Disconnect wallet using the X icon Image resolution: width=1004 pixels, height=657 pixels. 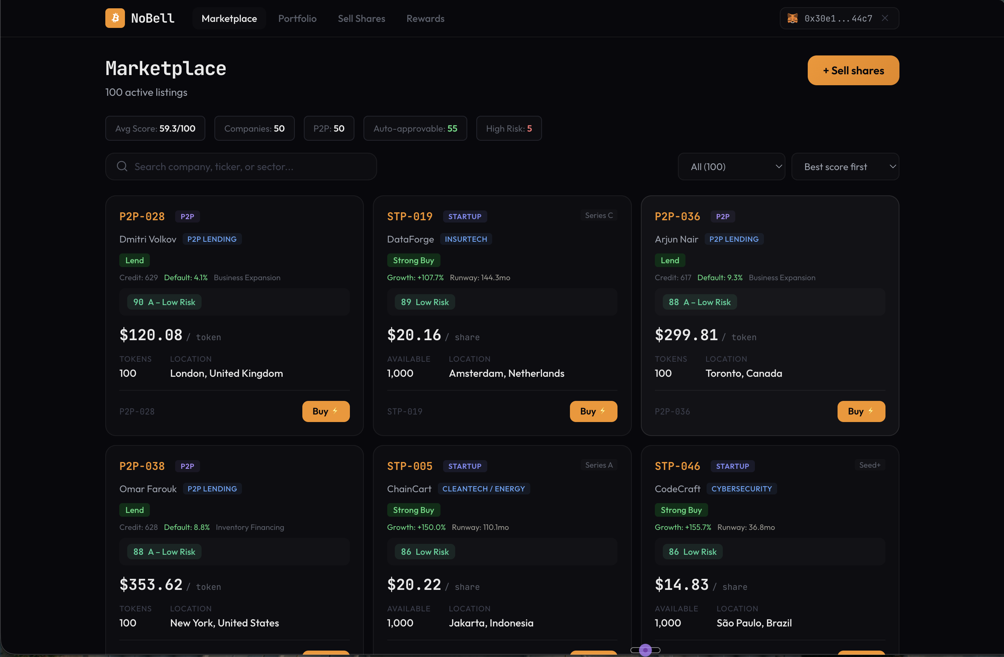click(885, 18)
